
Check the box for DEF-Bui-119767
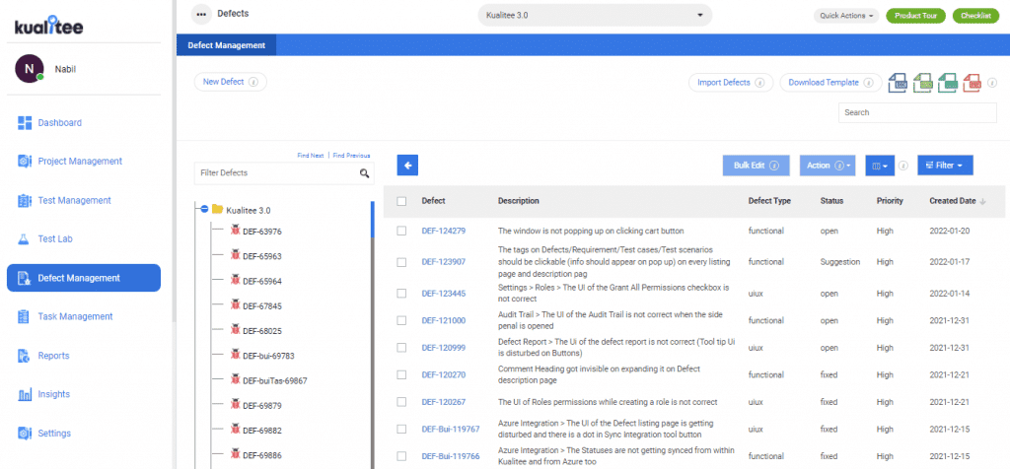click(x=402, y=430)
